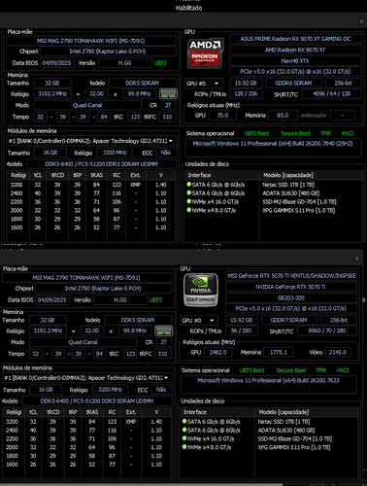Viewport: 367px width, 486px height.
Task: Click green dot for XPG GAMMIX drive, NVIDIA window
Action: point(184,447)
